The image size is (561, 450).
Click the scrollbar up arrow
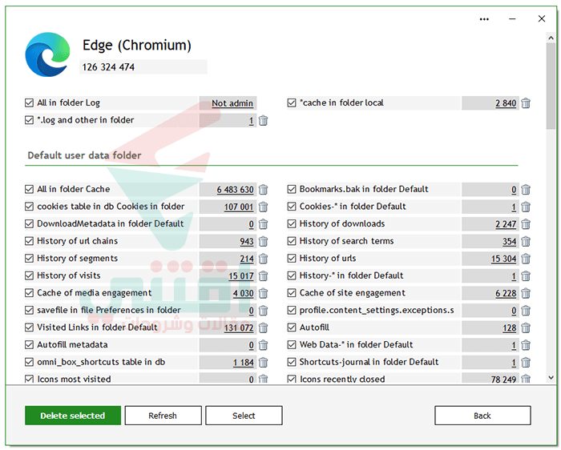551,38
